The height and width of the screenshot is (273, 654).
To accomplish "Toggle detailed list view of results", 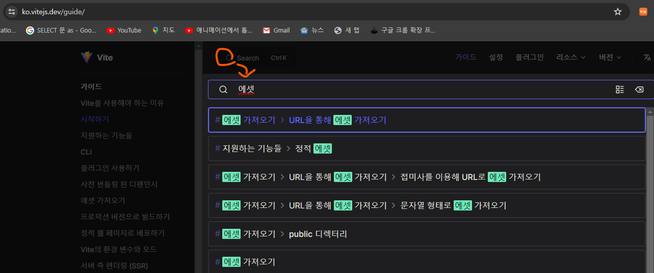I will coord(620,89).
